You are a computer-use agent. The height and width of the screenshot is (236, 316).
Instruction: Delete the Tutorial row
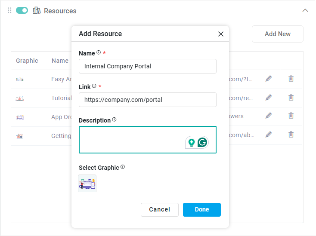pos(291,98)
